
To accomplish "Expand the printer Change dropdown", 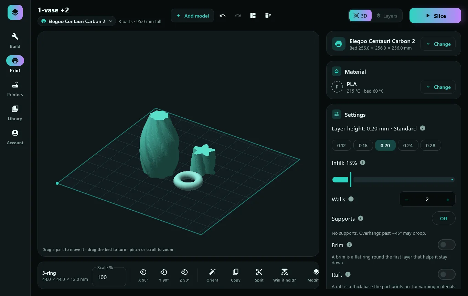I will point(438,44).
